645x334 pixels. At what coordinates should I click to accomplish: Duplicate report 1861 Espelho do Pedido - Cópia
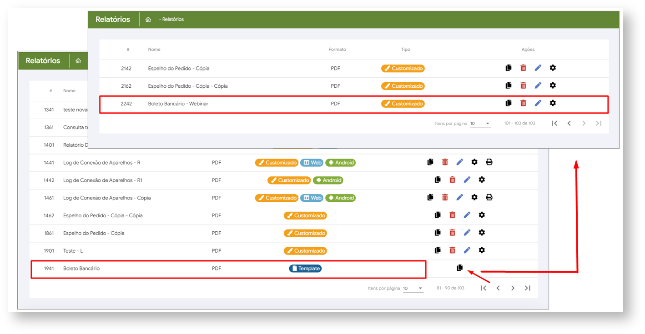pyautogui.click(x=438, y=233)
